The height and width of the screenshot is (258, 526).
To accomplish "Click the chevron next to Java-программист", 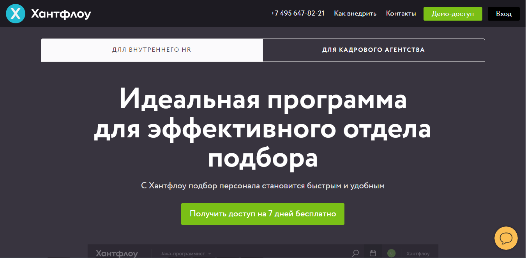I will click(209, 253).
